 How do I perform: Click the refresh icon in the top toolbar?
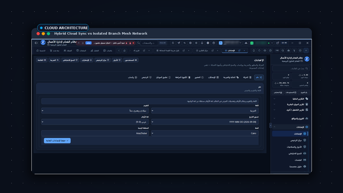click(x=173, y=43)
